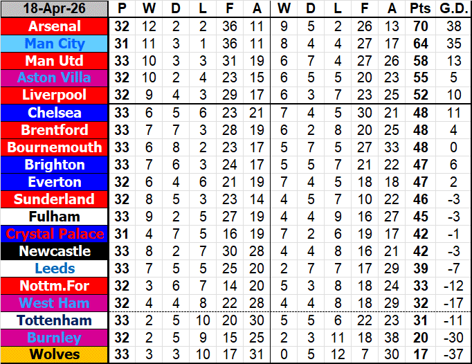Click the Brentford row label
This screenshot has width=472, height=364.
click(55, 130)
